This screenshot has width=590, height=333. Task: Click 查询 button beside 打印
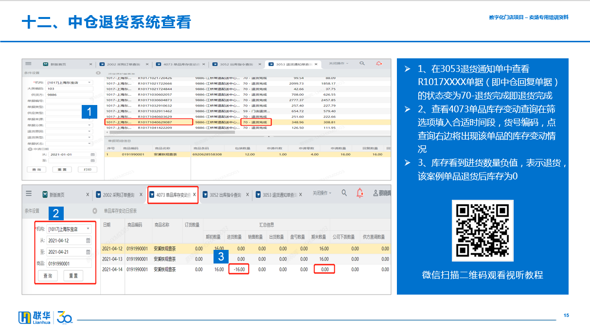click(36, 170)
